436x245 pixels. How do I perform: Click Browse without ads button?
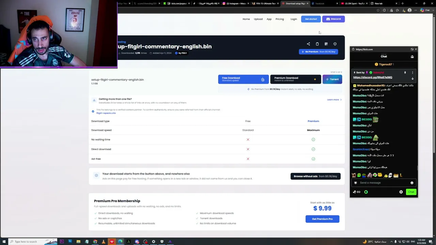click(315, 176)
